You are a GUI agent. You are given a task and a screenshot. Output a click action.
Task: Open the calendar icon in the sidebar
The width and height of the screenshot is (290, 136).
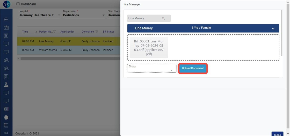[x=6, y=36]
